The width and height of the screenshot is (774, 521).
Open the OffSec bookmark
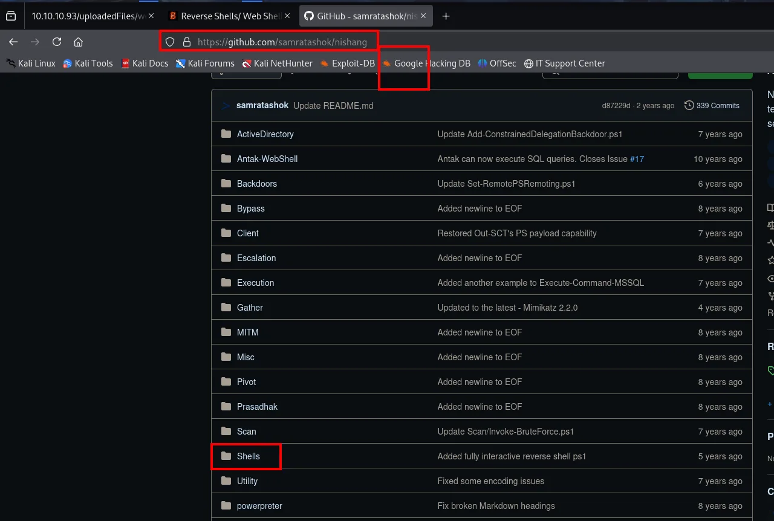pos(496,63)
